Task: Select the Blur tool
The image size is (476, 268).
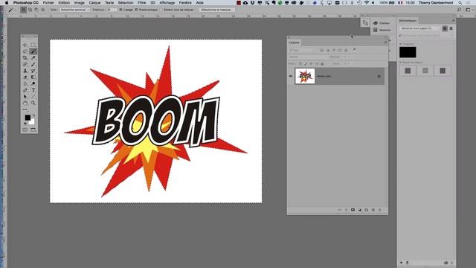Action: click(x=25, y=83)
